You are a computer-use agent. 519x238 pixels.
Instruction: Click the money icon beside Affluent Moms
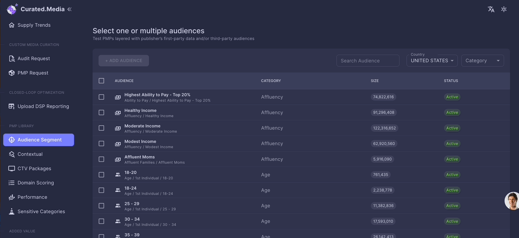click(x=118, y=160)
